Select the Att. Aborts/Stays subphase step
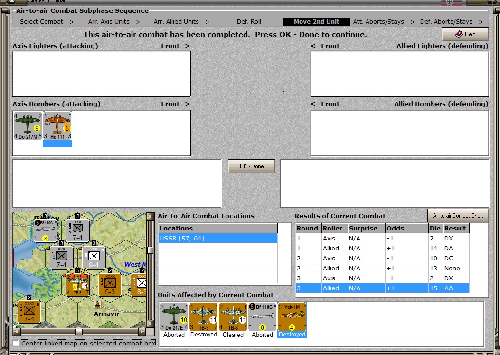This screenshot has height=355, width=500. [x=384, y=22]
